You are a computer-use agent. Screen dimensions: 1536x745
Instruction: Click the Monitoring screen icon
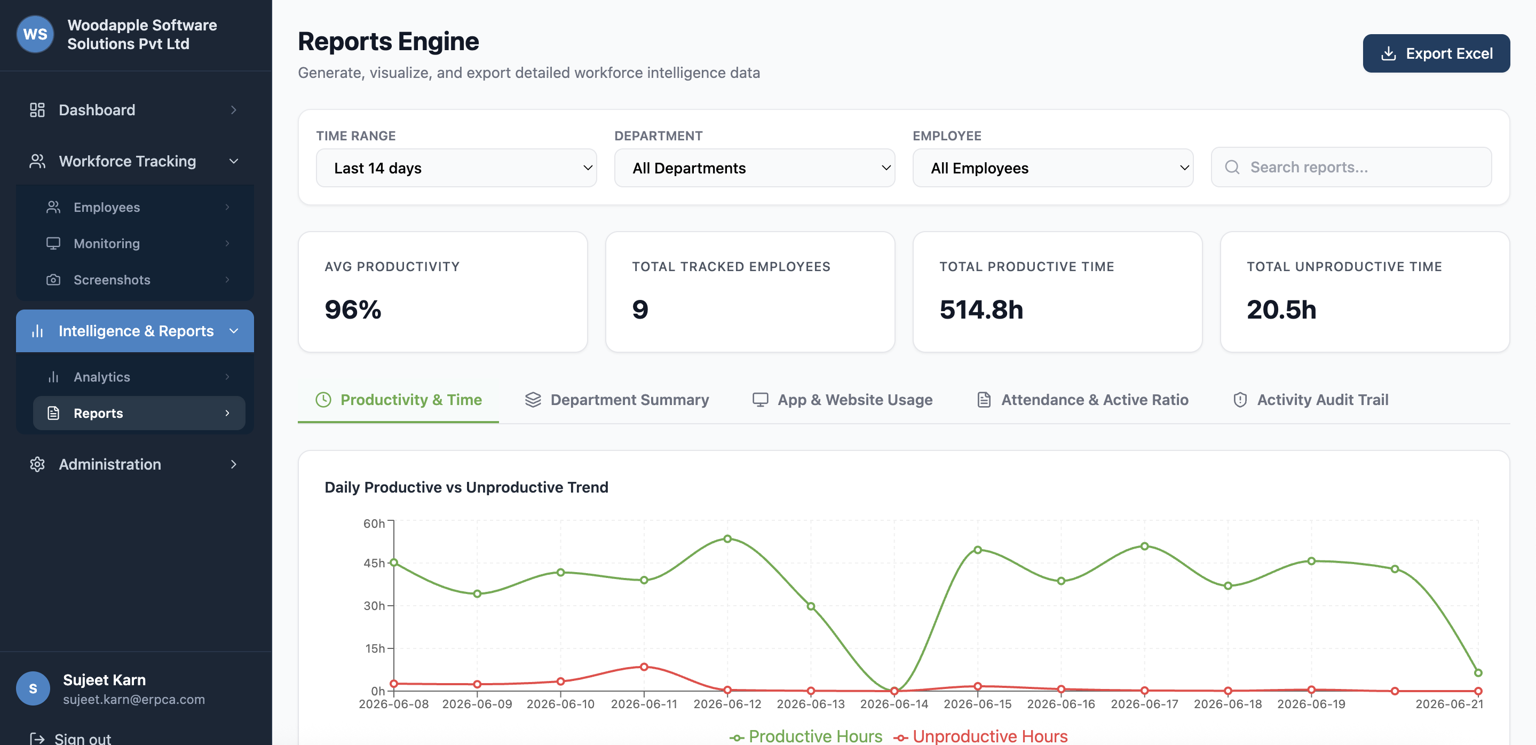(x=53, y=243)
